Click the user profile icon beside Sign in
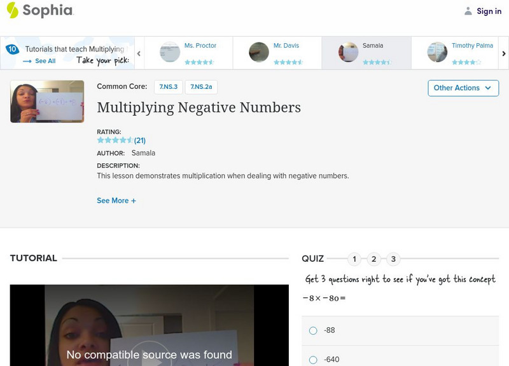The width and height of the screenshot is (509, 366). [x=468, y=11]
